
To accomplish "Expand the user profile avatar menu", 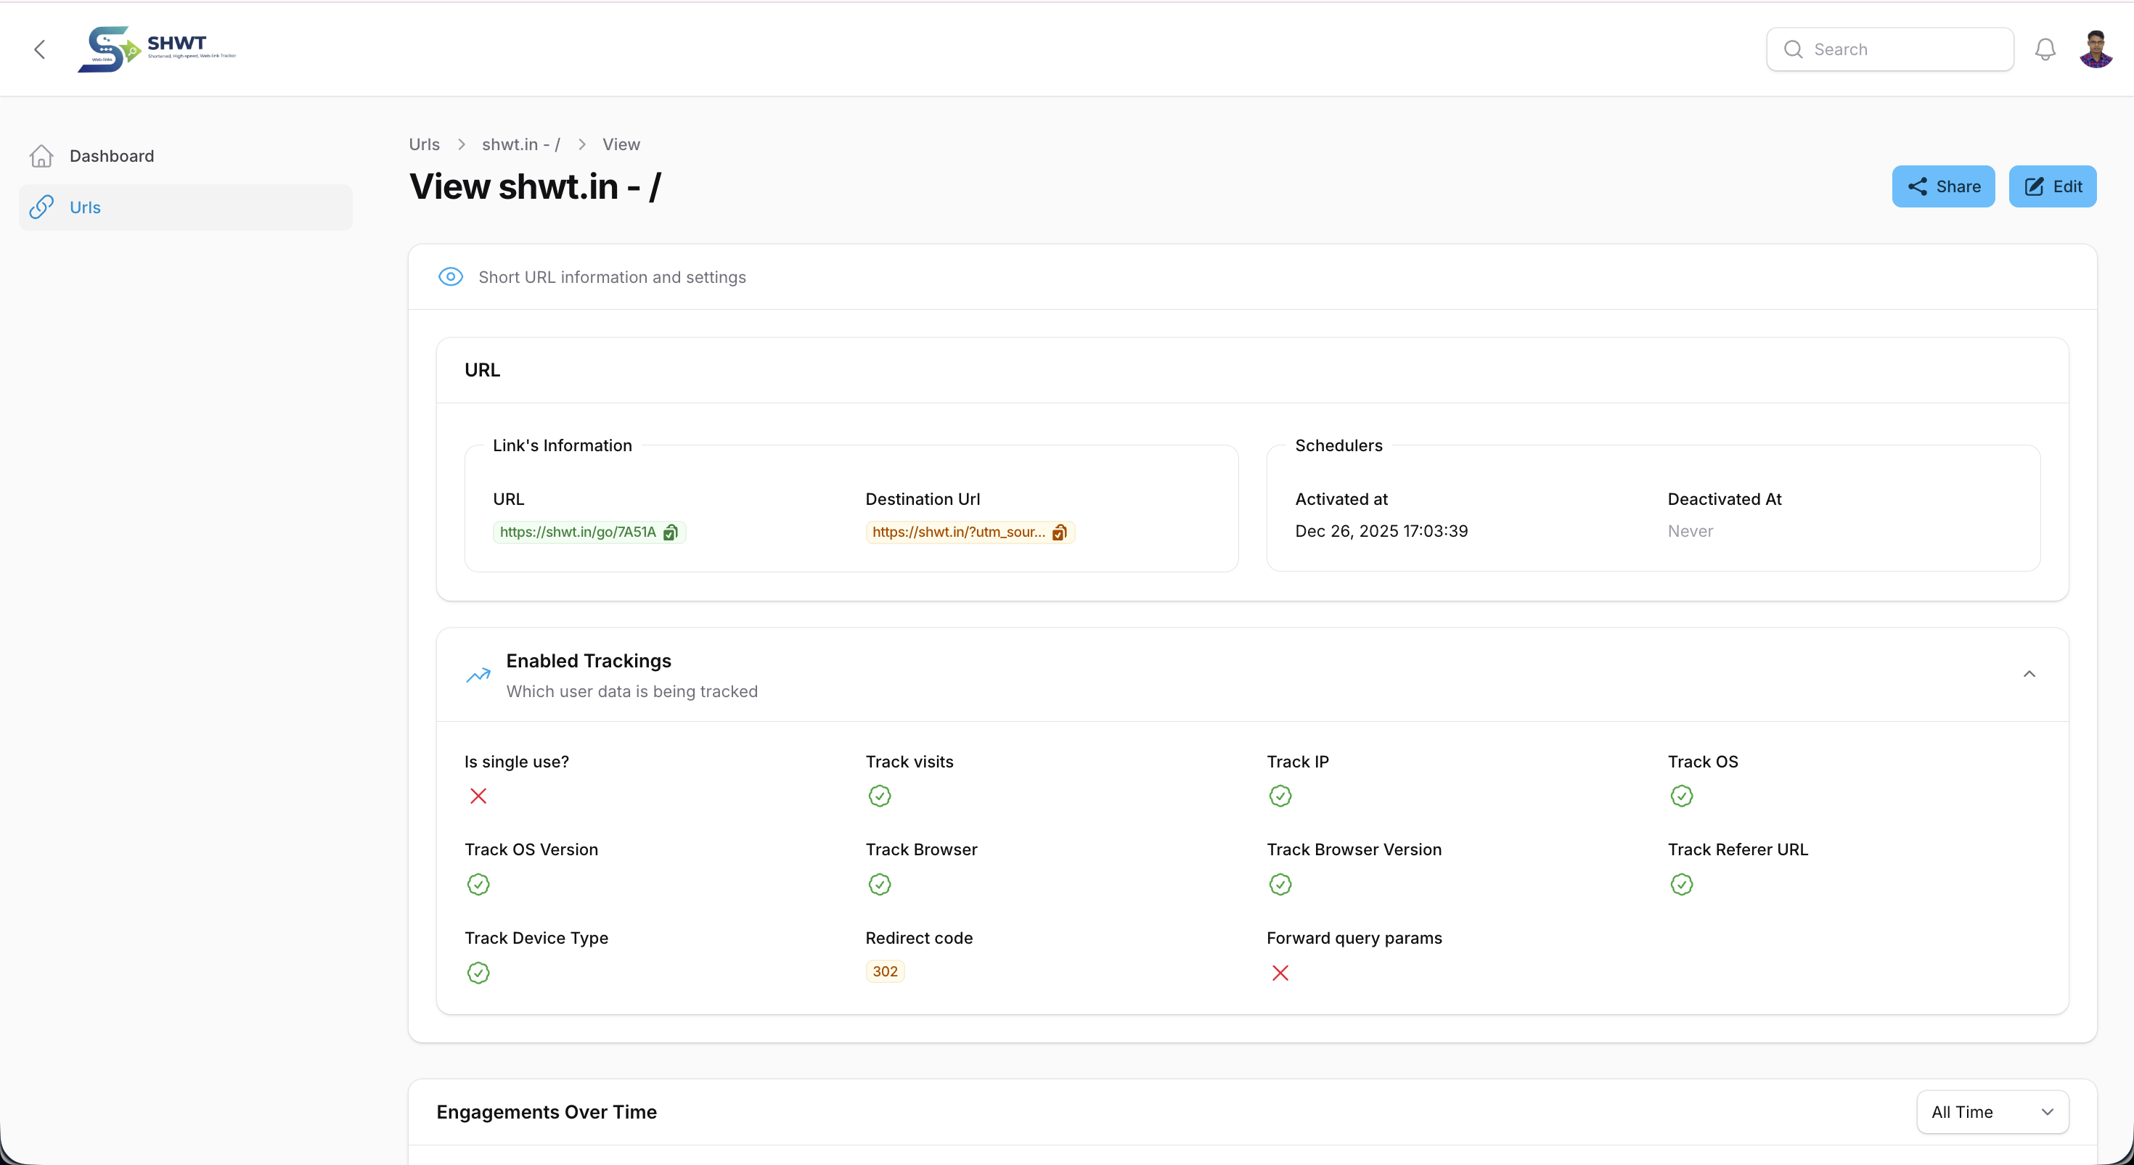I will point(2095,49).
